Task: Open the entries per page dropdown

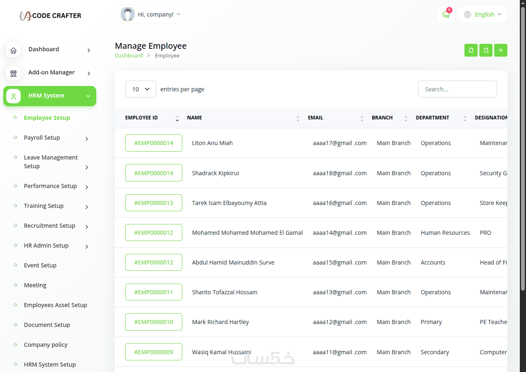Action: [140, 89]
